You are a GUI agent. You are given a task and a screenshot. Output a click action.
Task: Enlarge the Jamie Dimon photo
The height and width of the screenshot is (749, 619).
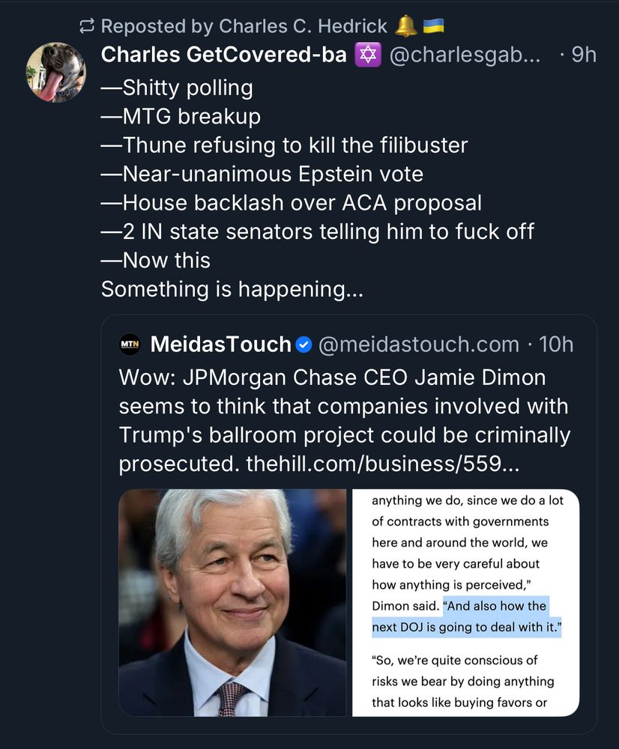232,602
